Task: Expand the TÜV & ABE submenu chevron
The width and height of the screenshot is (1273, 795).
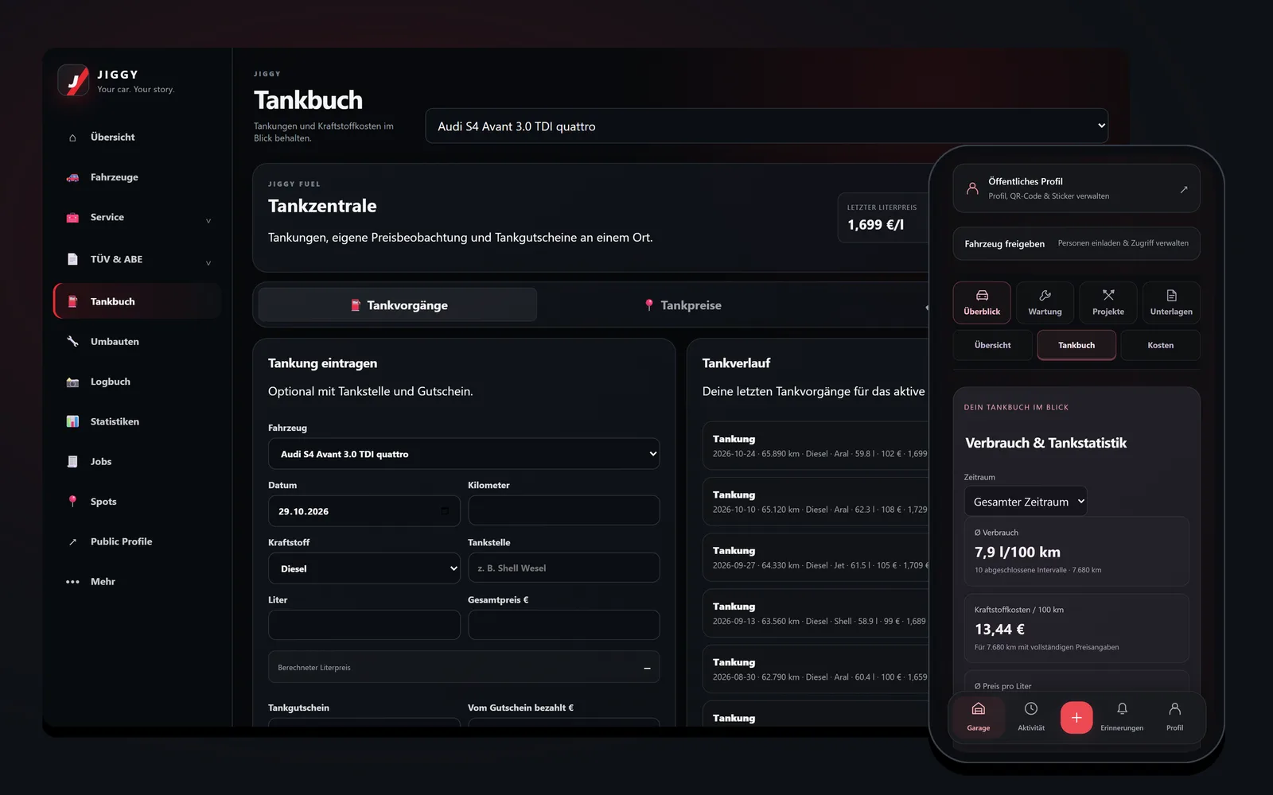Action: pos(208,262)
